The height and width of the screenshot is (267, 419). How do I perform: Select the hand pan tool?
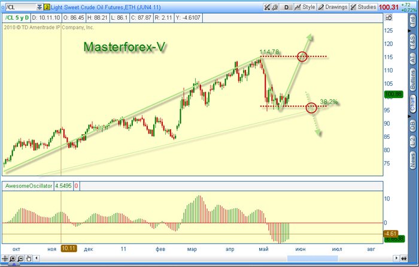pos(29,259)
